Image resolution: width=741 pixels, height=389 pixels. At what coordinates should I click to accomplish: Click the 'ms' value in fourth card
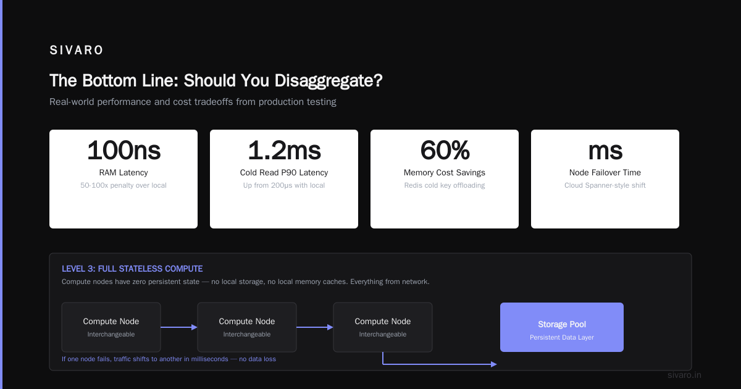[605, 150]
